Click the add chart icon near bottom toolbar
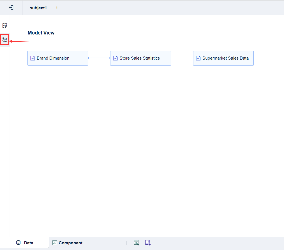The height and width of the screenshot is (250, 284). tap(136, 242)
